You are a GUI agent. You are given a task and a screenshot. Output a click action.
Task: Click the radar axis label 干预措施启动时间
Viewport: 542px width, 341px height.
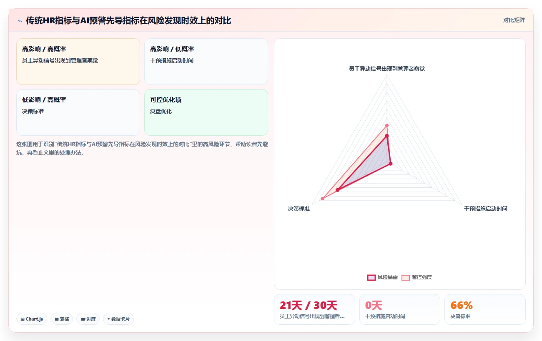tap(486, 209)
